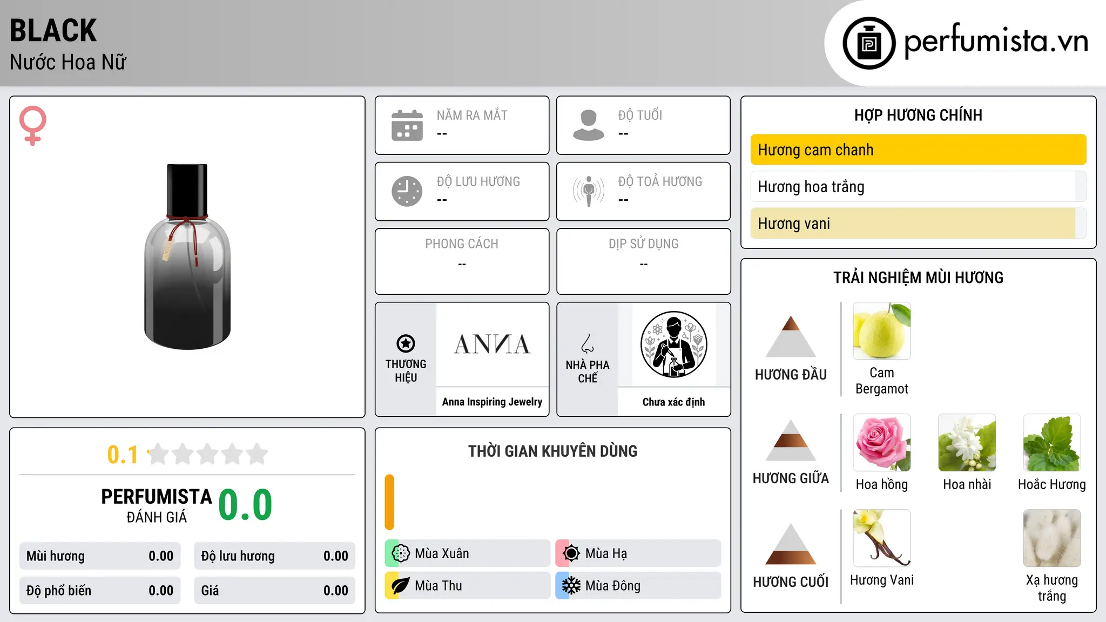The image size is (1106, 622).
Task: Click the THỜI GIAN KHUYÊN DÙNG heading
Action: tap(552, 451)
